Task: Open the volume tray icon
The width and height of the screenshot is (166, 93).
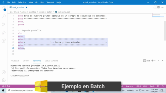Action: pos(143,90)
